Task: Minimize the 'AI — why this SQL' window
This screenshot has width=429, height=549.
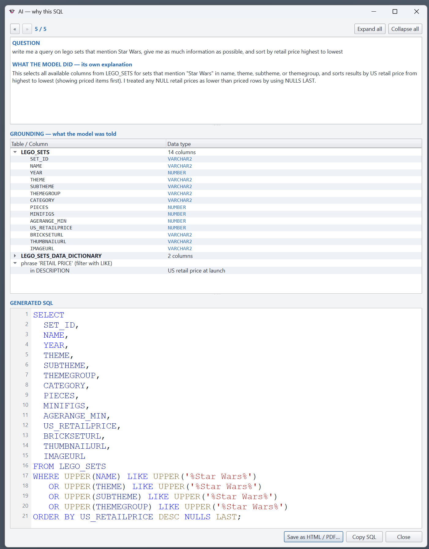Action: click(x=374, y=11)
